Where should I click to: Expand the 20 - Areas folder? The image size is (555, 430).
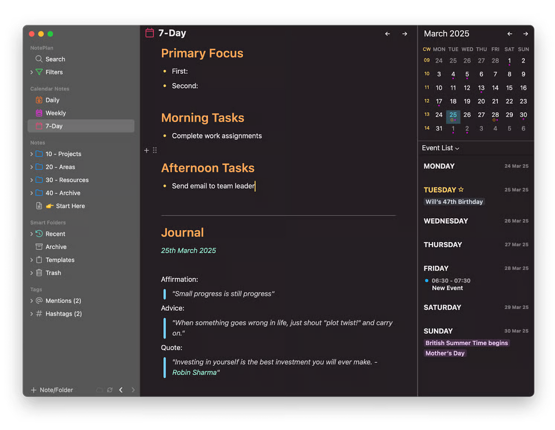[x=32, y=167]
